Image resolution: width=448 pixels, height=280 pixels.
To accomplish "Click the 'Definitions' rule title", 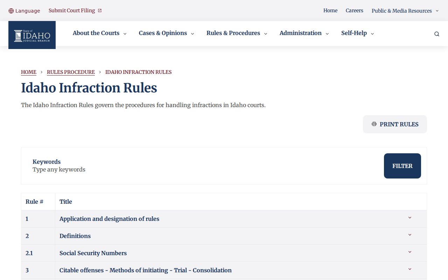I will click(x=75, y=236).
